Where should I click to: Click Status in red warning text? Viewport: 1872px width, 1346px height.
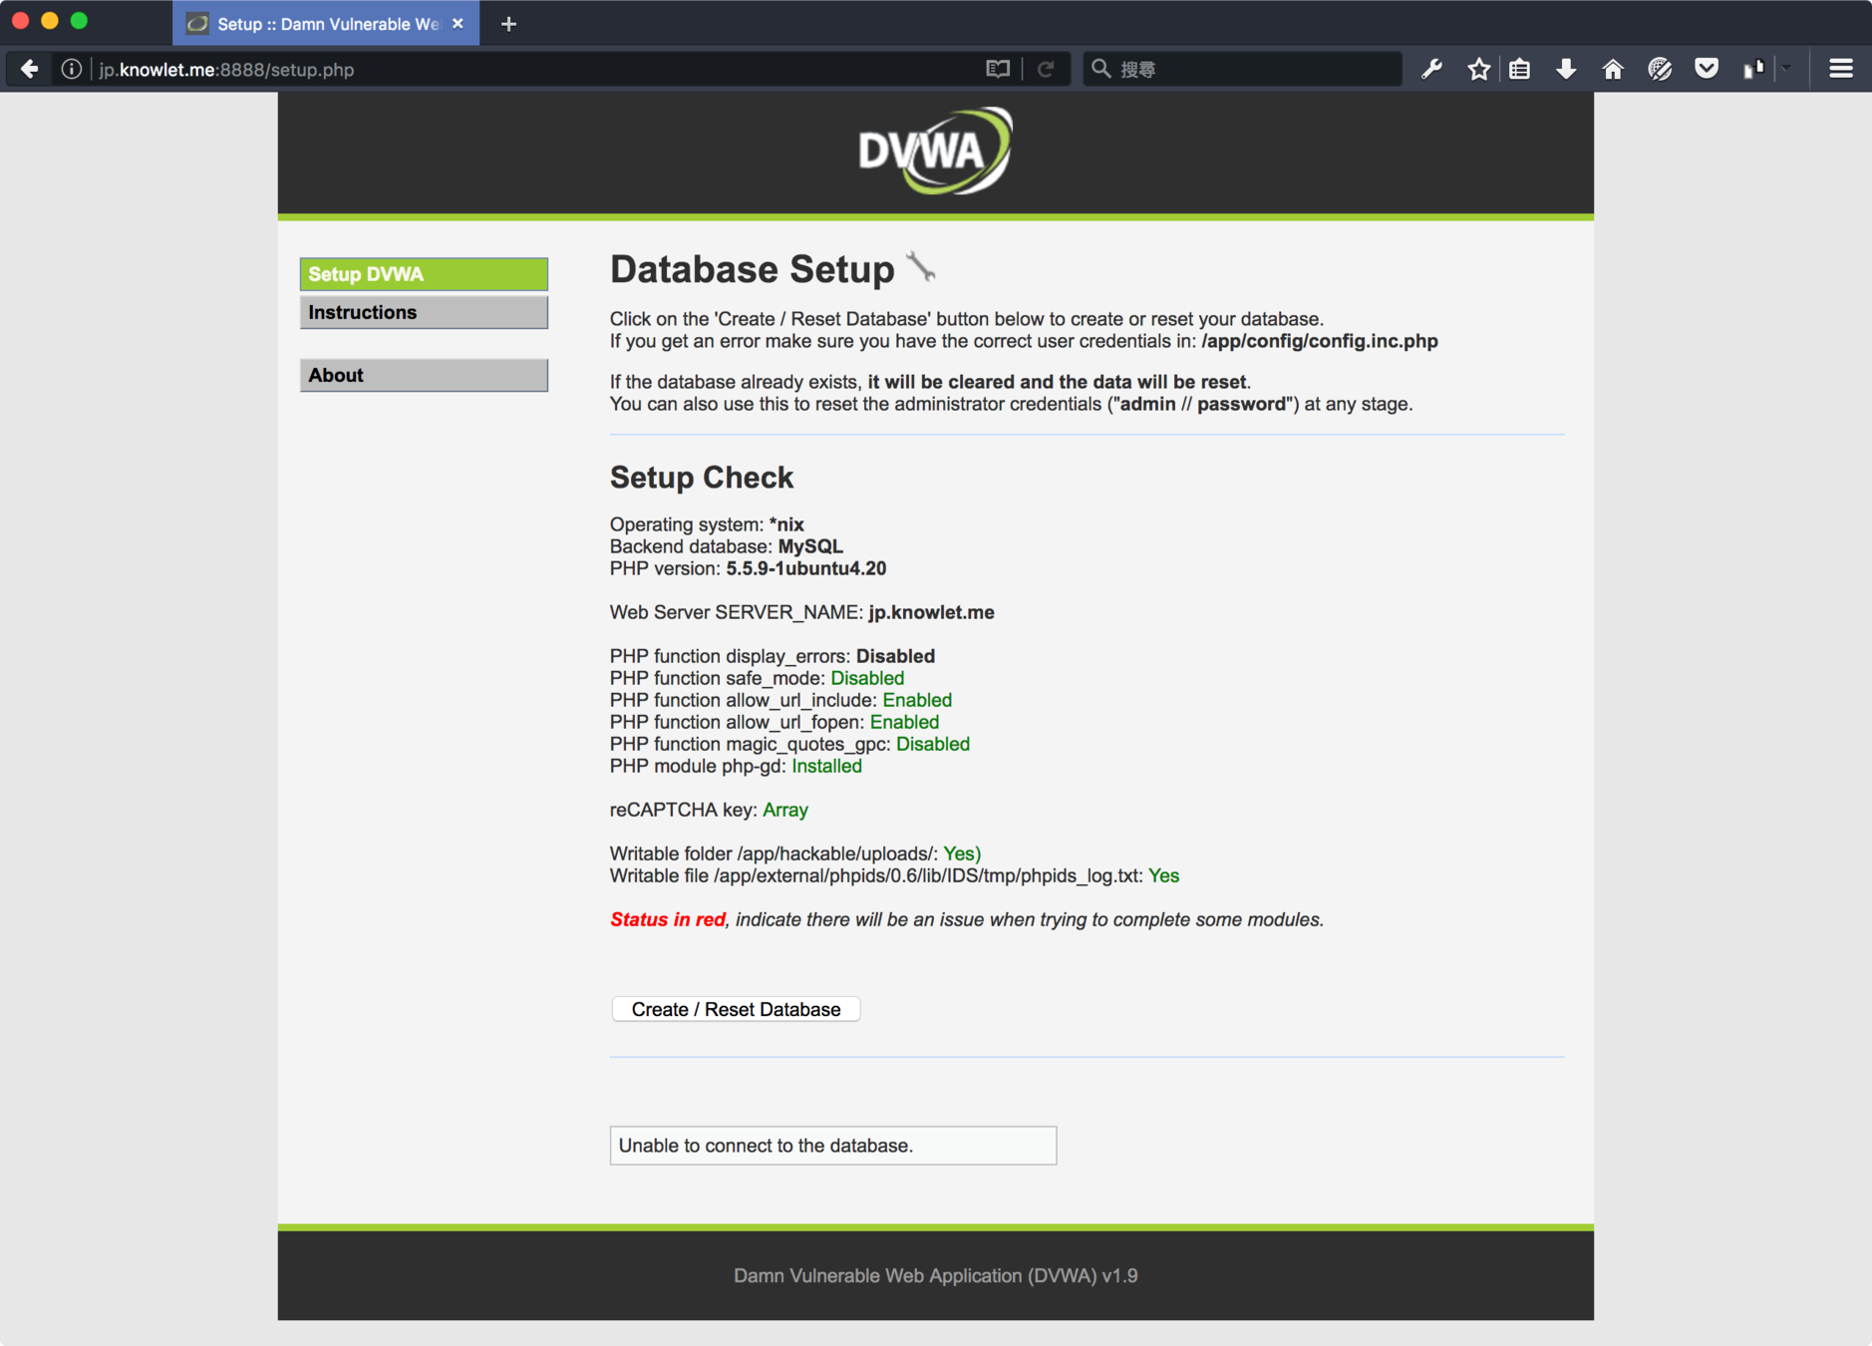click(x=668, y=919)
